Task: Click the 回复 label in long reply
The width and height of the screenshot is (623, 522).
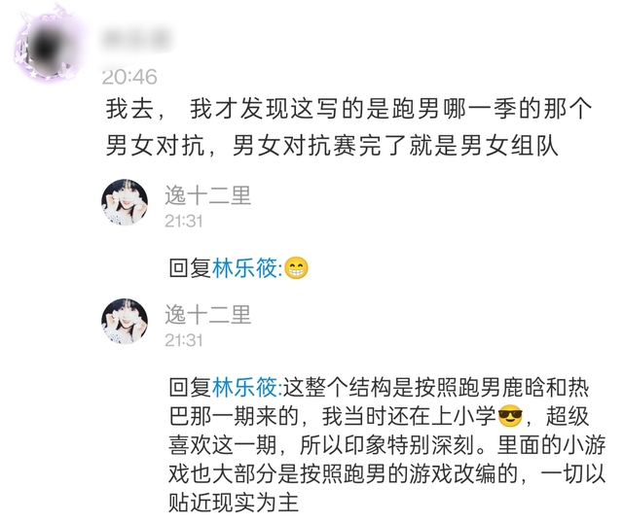Action: pyautogui.click(x=190, y=388)
